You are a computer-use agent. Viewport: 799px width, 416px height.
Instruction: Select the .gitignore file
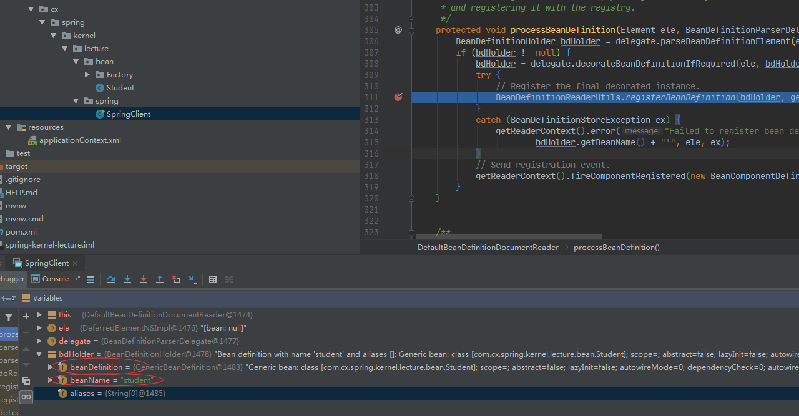[x=20, y=180]
